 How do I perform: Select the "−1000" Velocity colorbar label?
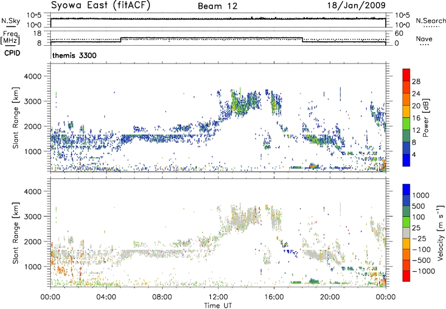pos(423,271)
